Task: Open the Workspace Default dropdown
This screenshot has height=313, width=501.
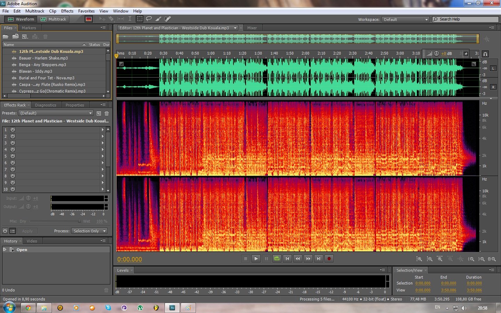Action: [406, 19]
